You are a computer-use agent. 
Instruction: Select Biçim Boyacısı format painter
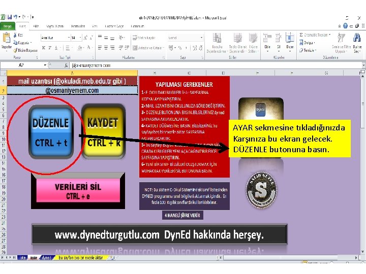(25, 50)
